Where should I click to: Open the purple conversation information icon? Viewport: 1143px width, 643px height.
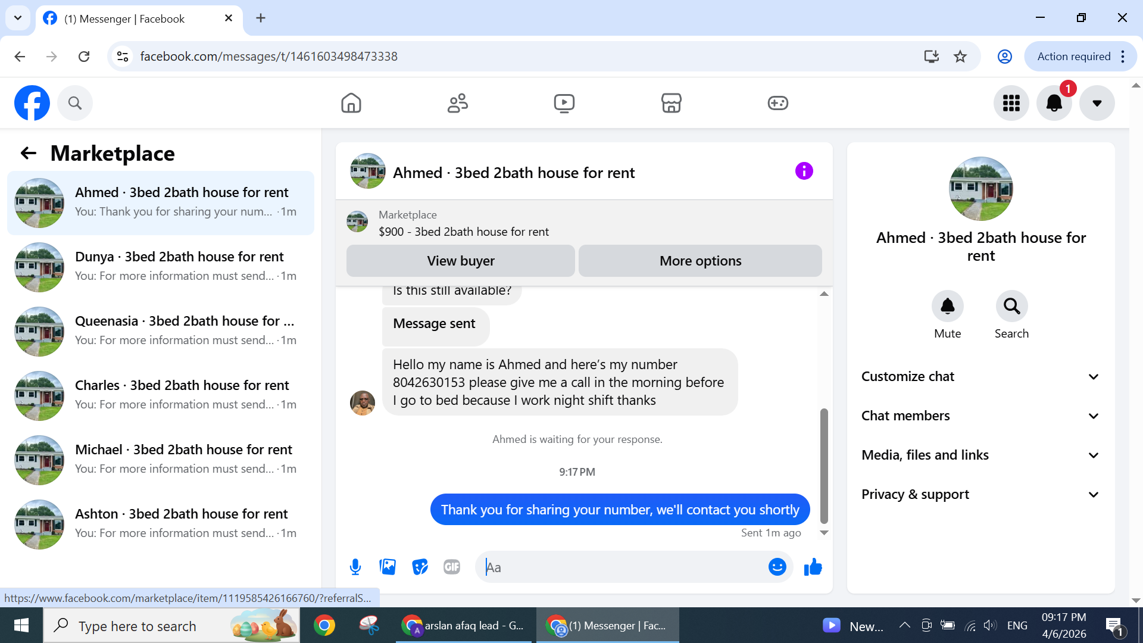pyautogui.click(x=804, y=171)
